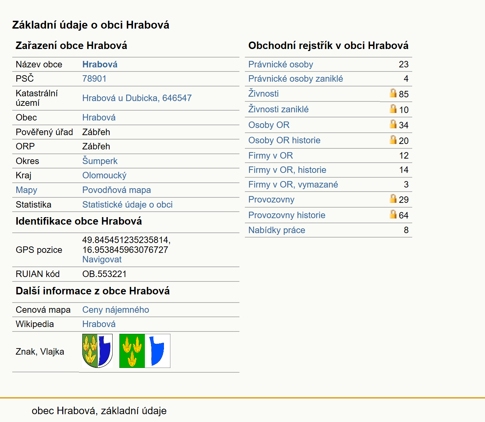Open the Povodňová mapa link
The width and height of the screenshot is (485, 422).
(117, 190)
